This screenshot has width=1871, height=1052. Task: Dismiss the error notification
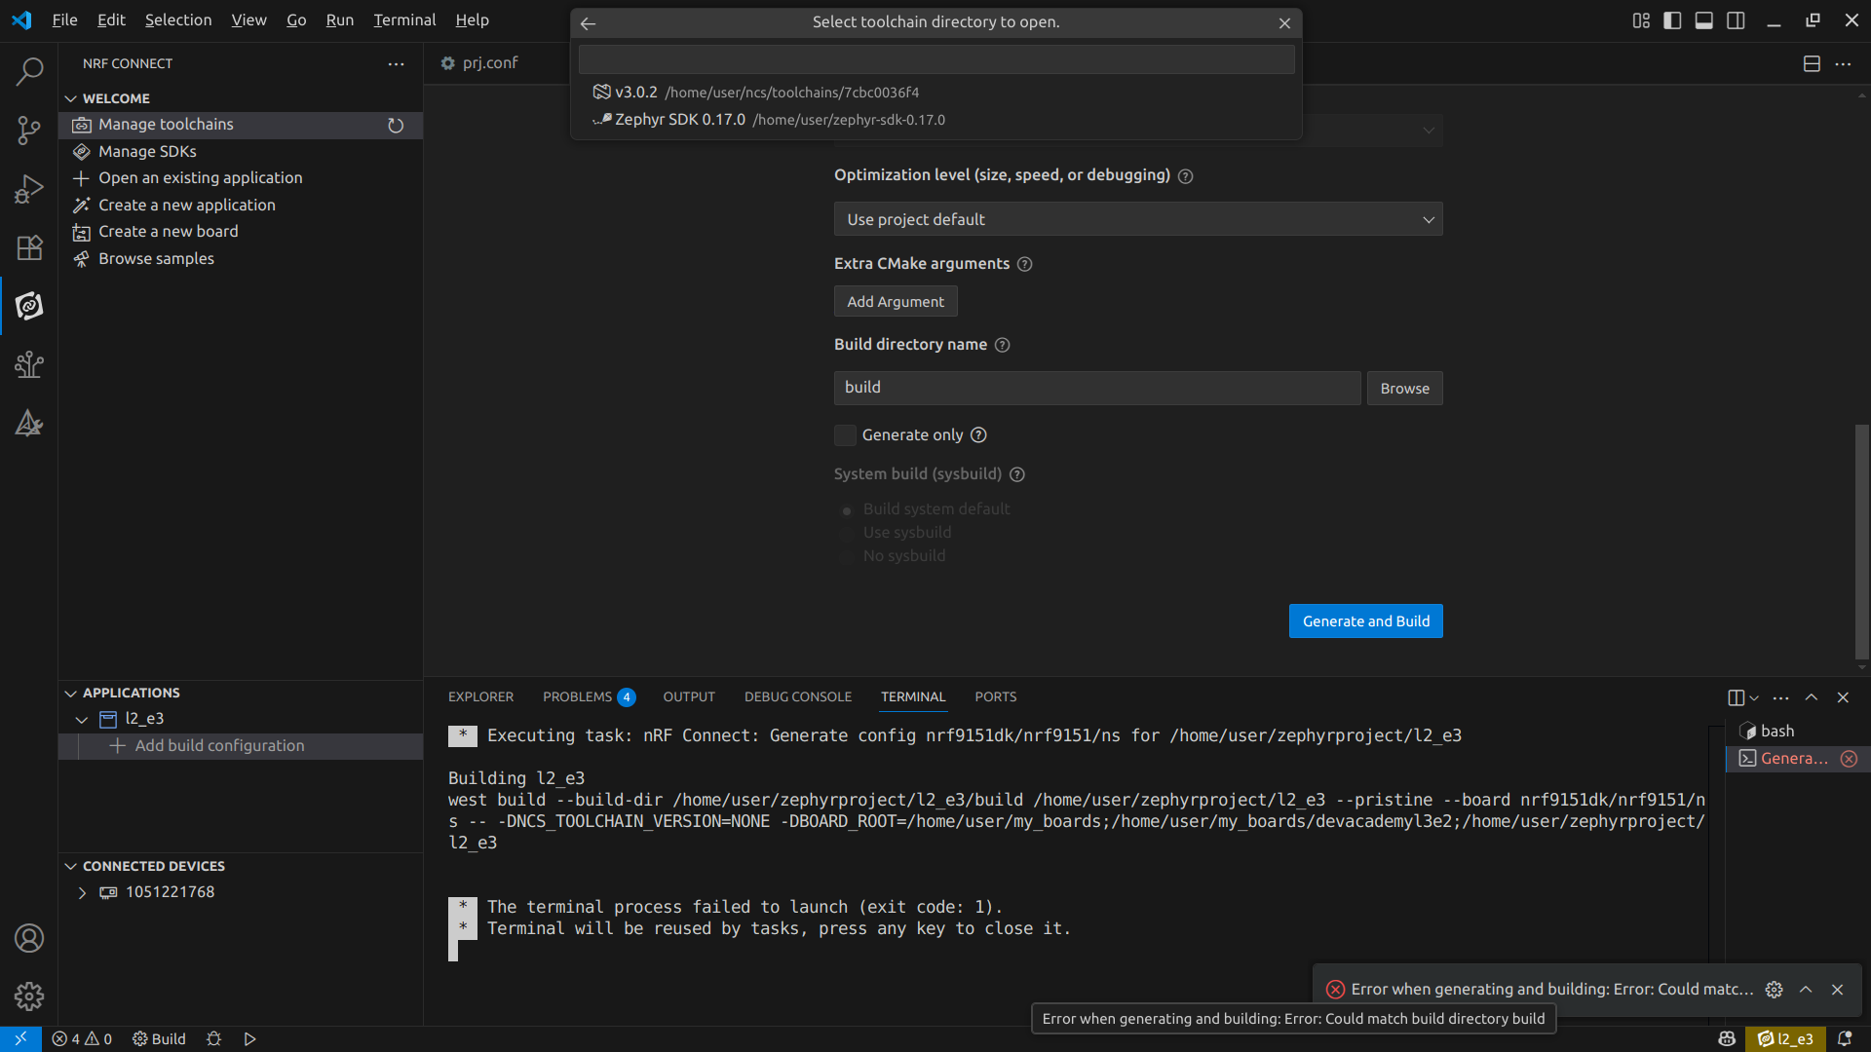coord(1837,990)
